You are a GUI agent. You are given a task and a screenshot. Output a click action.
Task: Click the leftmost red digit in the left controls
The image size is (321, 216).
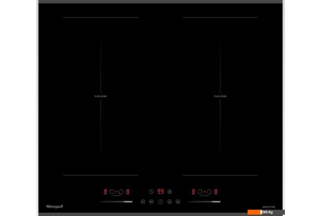click(x=105, y=191)
